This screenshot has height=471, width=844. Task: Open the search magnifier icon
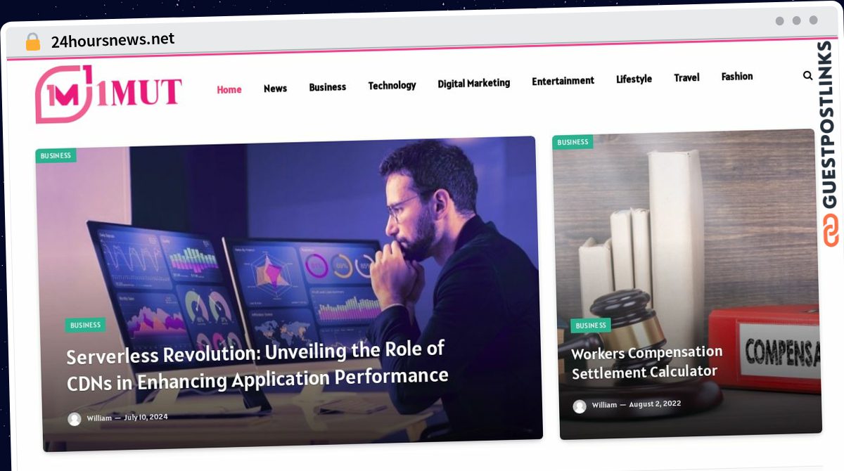pyautogui.click(x=807, y=75)
